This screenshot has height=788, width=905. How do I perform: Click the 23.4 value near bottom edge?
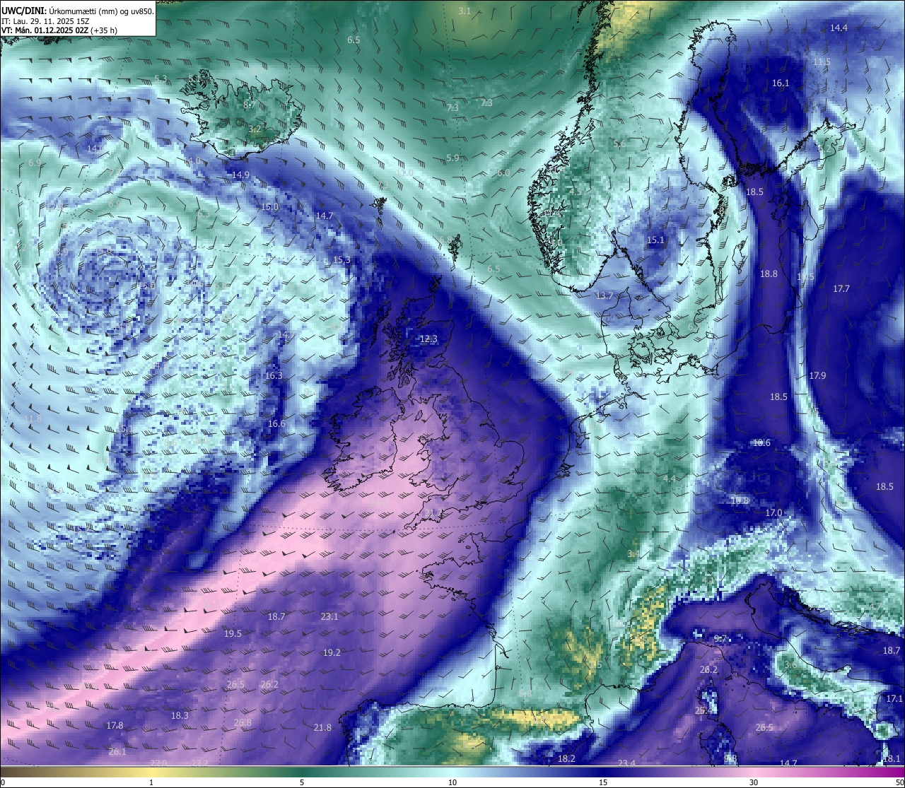tap(626, 763)
